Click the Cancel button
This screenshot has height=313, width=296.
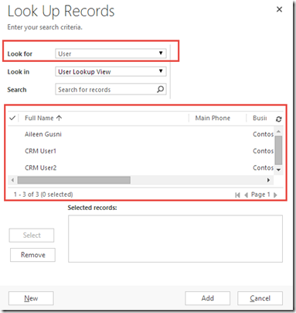coord(260,298)
